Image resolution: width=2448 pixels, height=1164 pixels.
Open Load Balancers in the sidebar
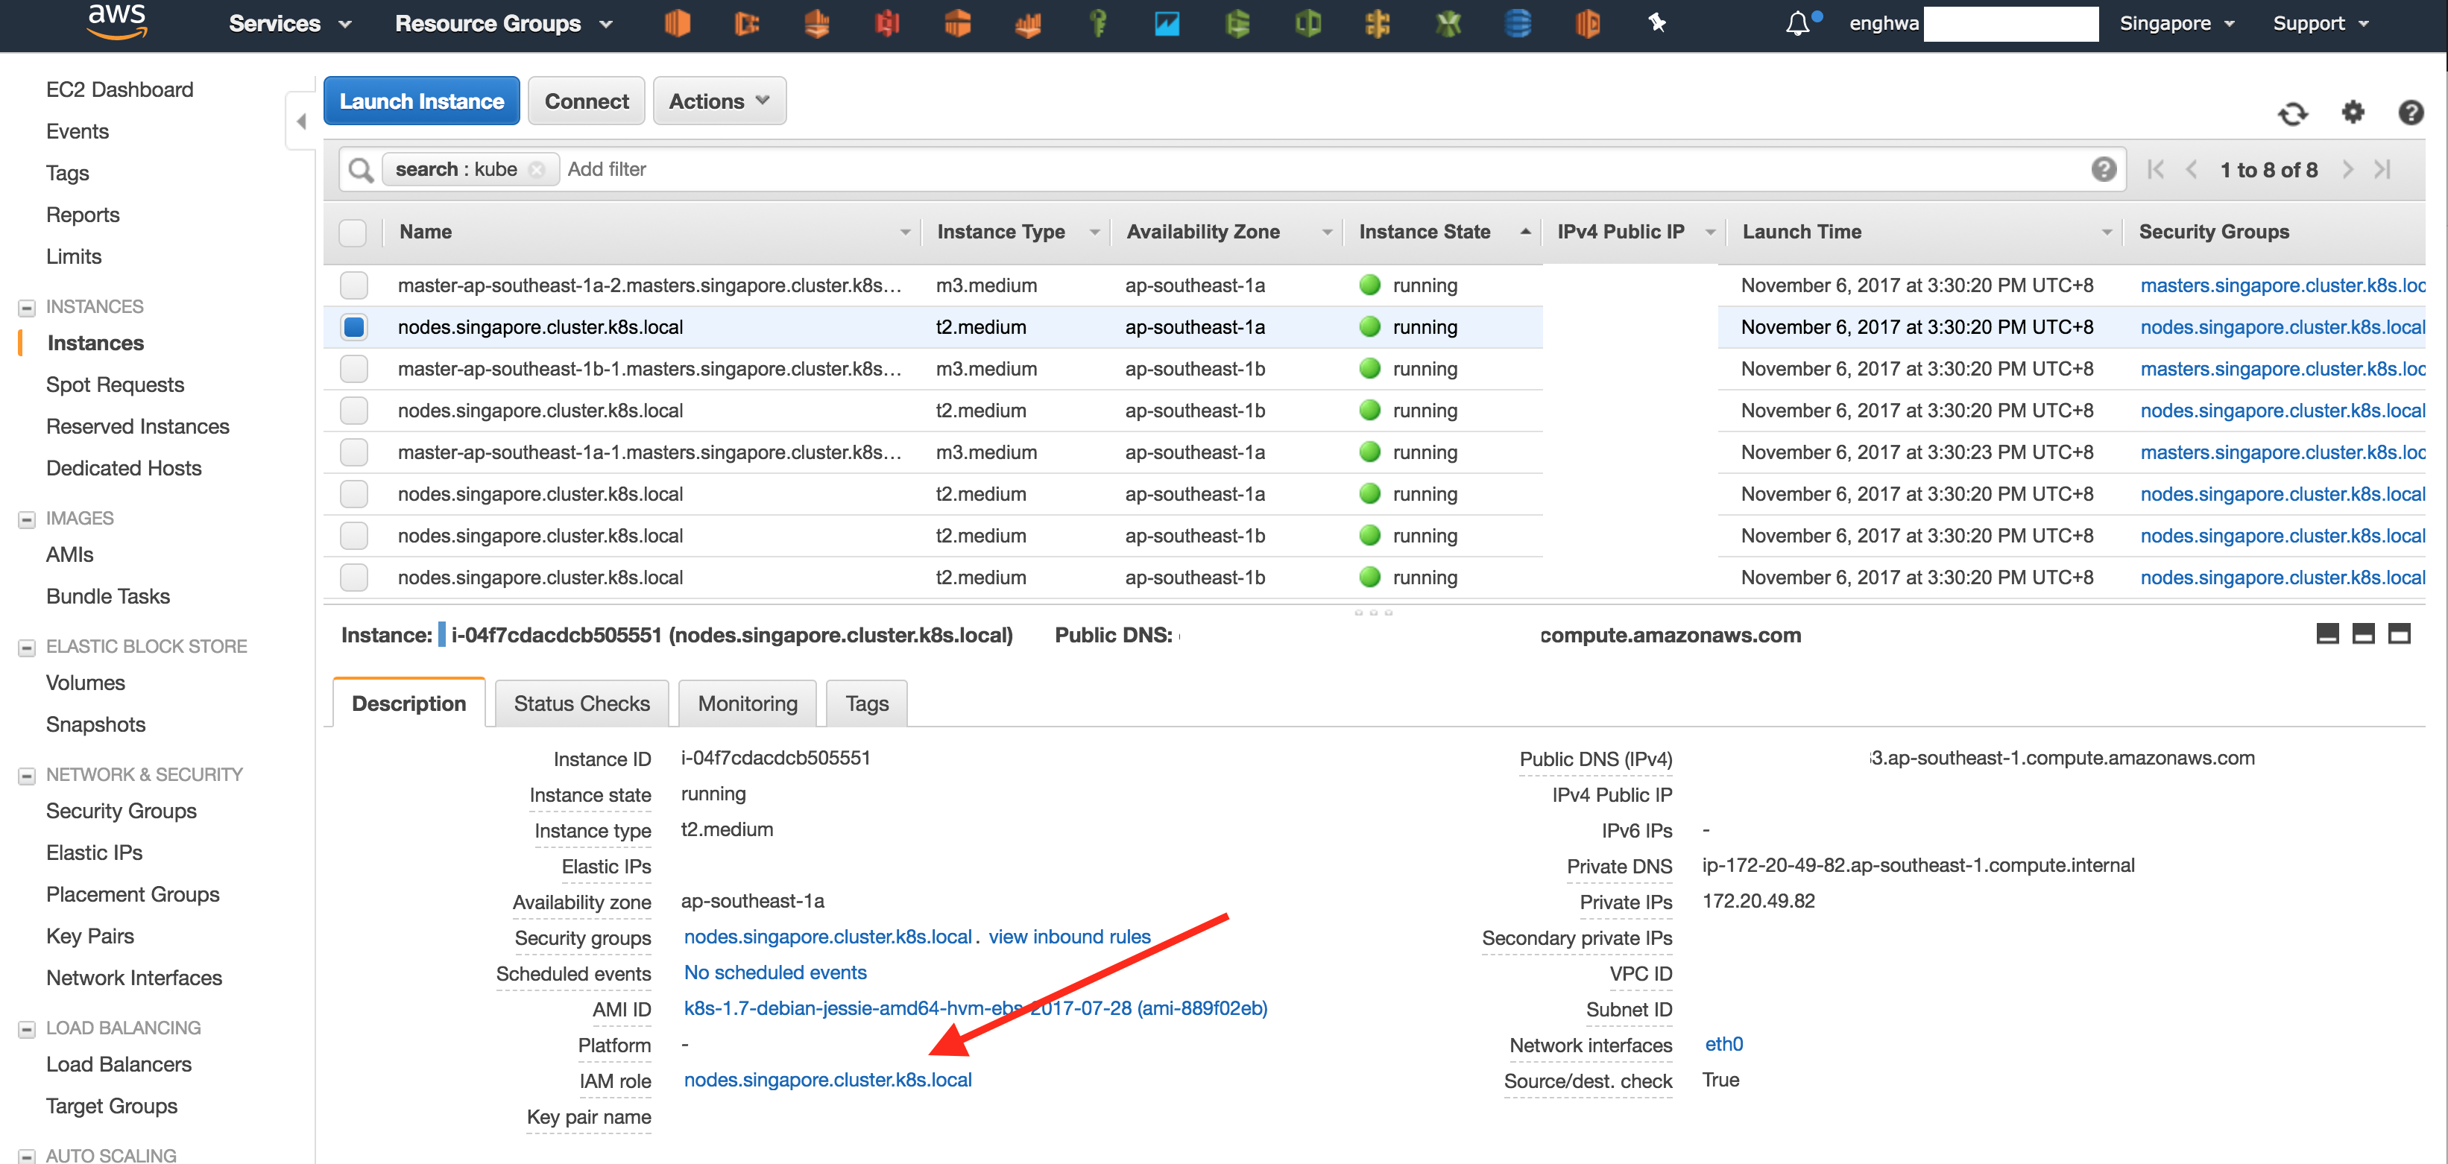(119, 1064)
